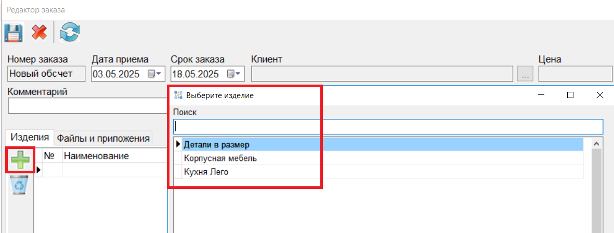Screen dimensions: 614x233
Task: Choose Корпусная мебель item
Action: point(220,158)
